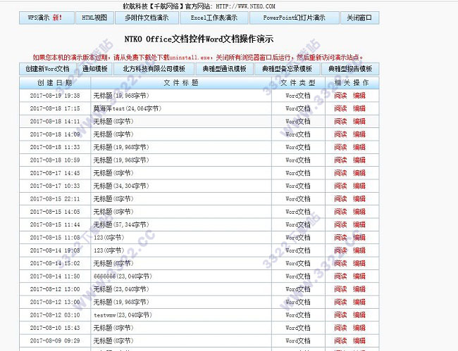
Task: Select title 无标题(34,304字节)
Action: pos(121,186)
